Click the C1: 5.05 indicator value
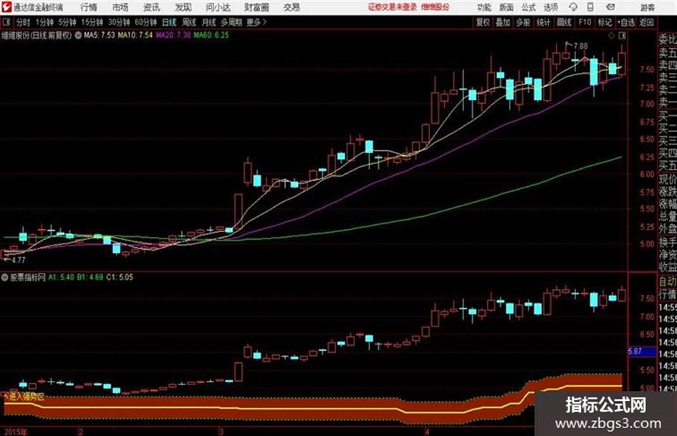677x436 pixels. pyautogui.click(x=120, y=277)
